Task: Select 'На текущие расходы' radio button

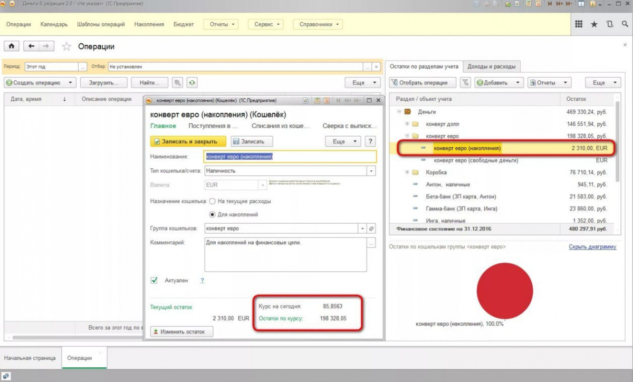Action: click(213, 201)
